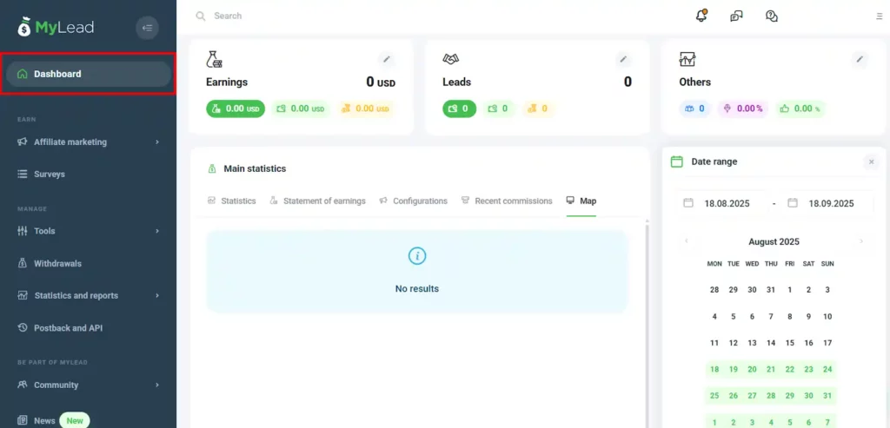The height and width of the screenshot is (428, 890).
Task: Click the August 2025 month title
Action: [774, 242]
